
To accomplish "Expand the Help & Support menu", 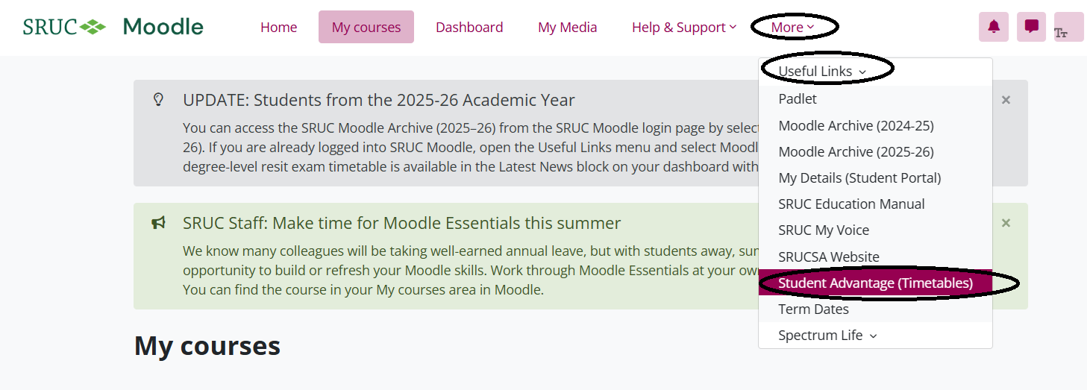I will click(x=684, y=27).
